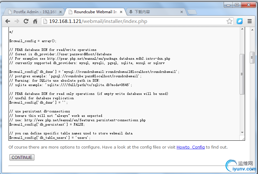The height and width of the screenshot is (174, 258).
Task: Click the page info icon in address bar
Action: tap(45, 21)
